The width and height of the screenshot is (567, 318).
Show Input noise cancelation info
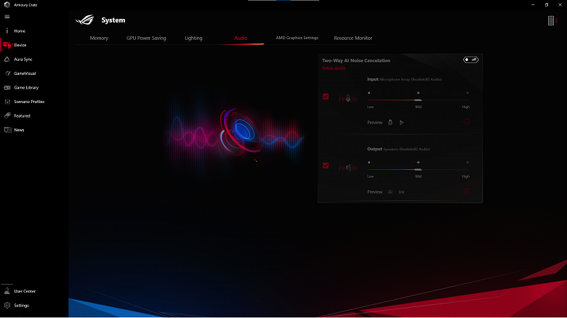coord(467,122)
